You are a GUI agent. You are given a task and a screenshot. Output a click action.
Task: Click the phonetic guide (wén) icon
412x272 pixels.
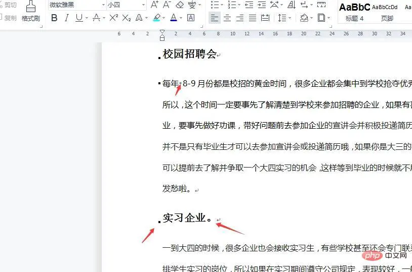pos(192,5)
